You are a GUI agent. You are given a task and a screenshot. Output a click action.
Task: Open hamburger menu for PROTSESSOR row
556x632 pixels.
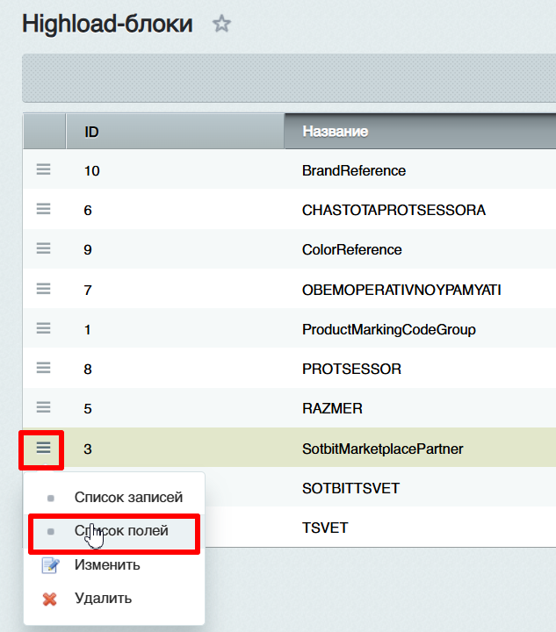(x=43, y=369)
